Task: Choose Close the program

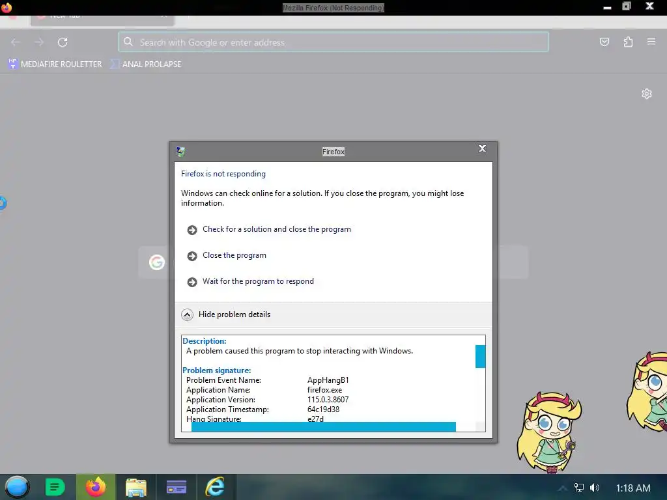Action: point(227,255)
